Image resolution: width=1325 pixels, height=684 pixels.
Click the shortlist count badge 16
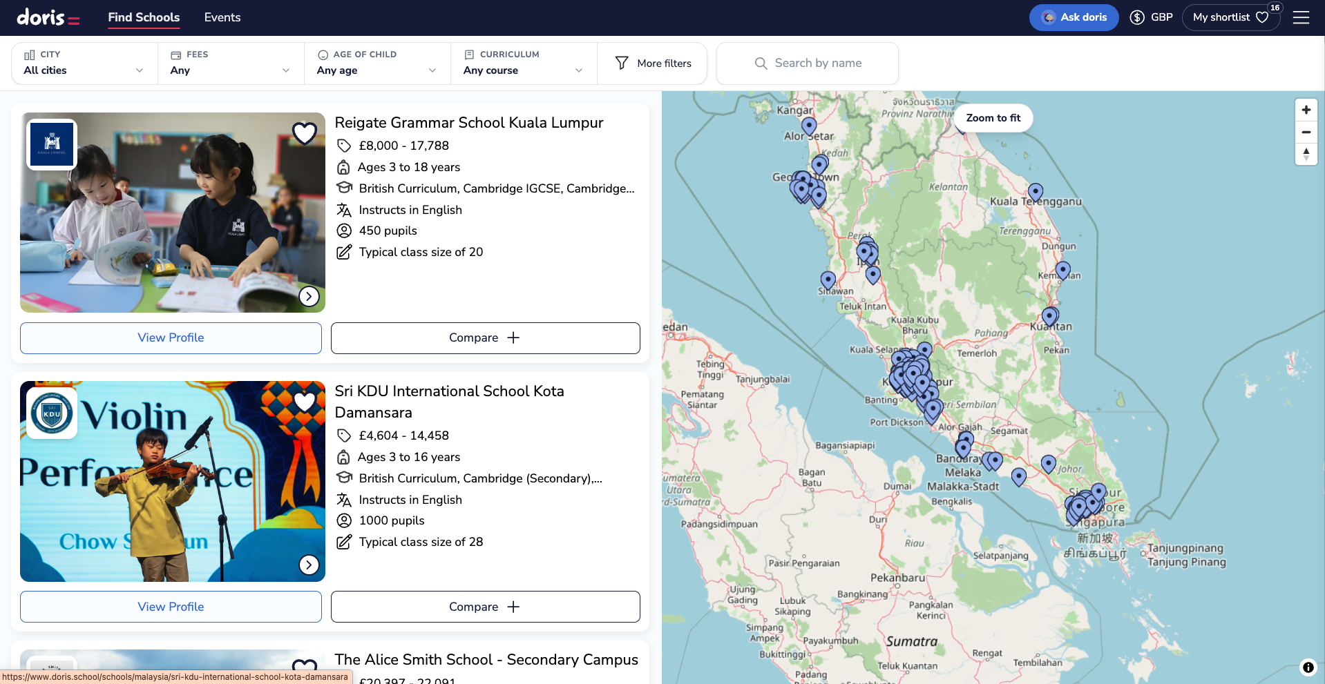point(1275,8)
